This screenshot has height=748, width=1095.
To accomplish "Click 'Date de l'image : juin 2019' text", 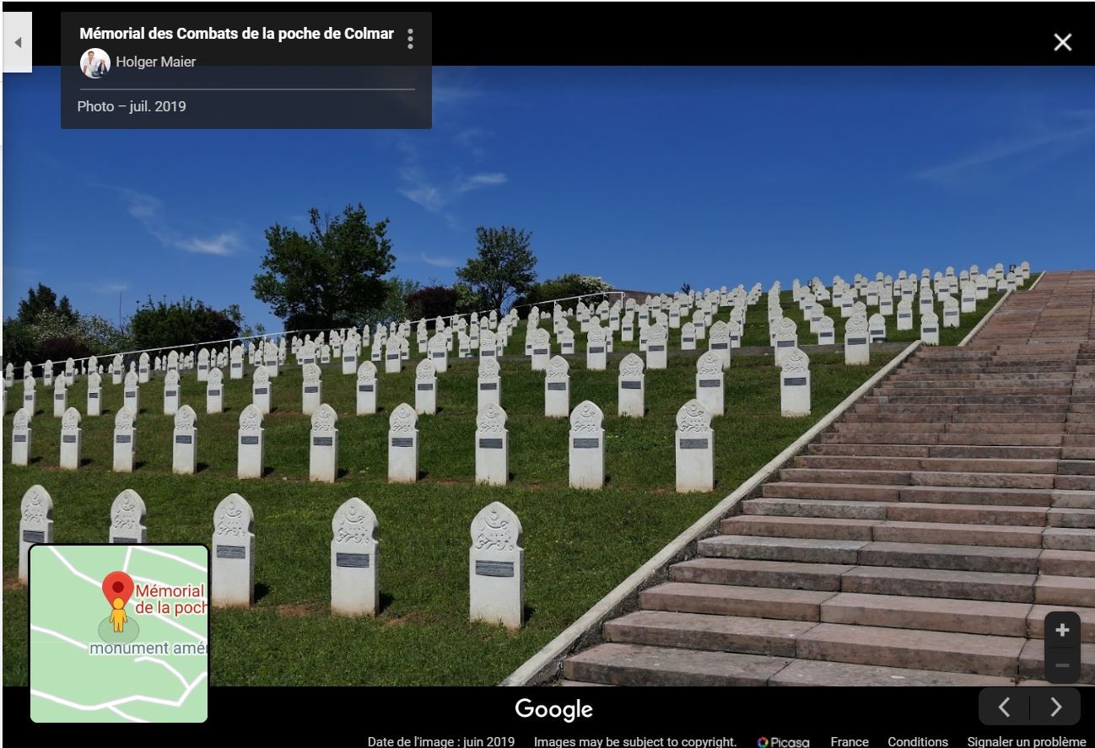I will point(441,742).
